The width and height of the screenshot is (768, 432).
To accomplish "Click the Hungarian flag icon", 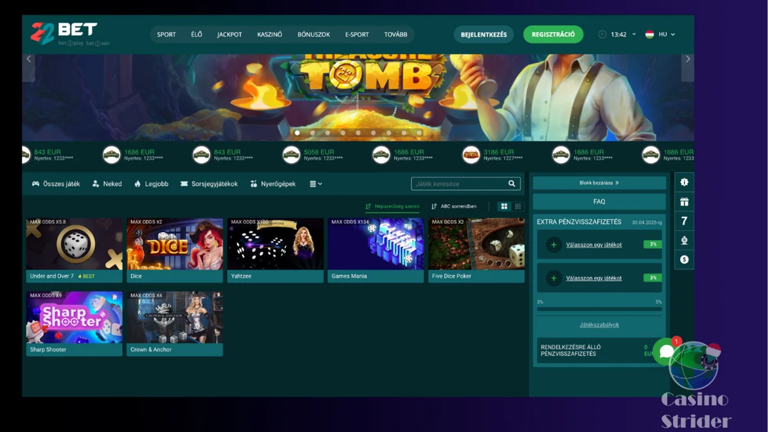I will pos(649,34).
